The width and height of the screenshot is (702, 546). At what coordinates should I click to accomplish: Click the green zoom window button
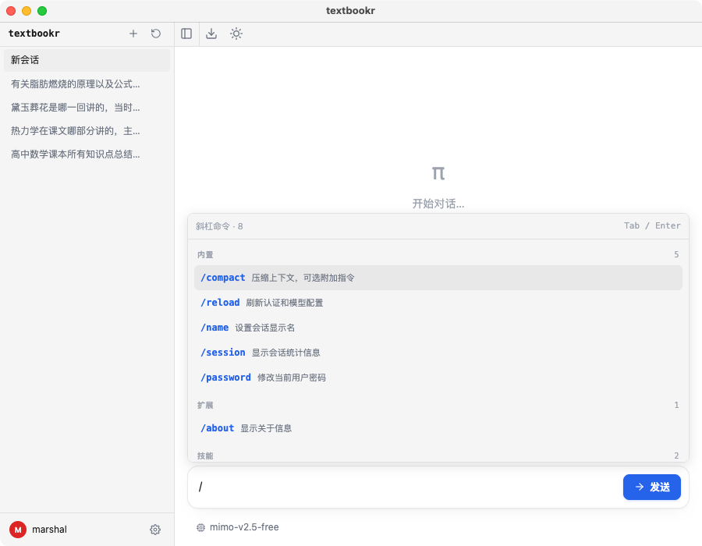(x=42, y=11)
